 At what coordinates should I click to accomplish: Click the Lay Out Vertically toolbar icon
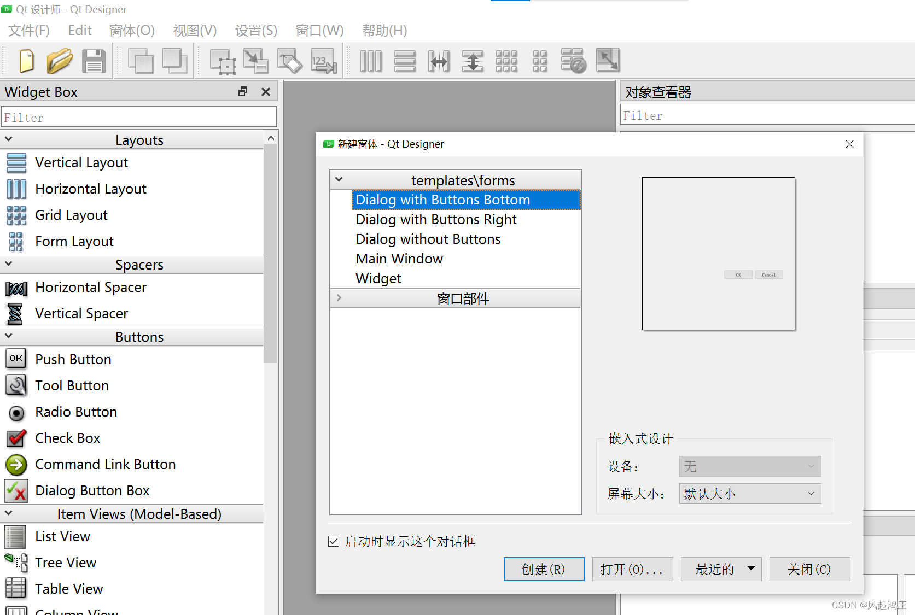coord(405,61)
